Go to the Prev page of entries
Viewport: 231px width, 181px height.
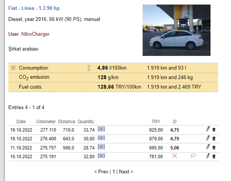pos(101,172)
